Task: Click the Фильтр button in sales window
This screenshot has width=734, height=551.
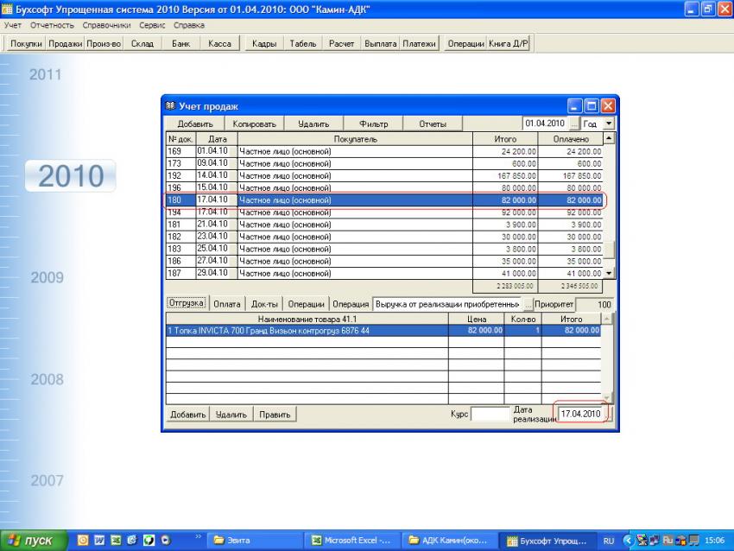Action: (373, 124)
